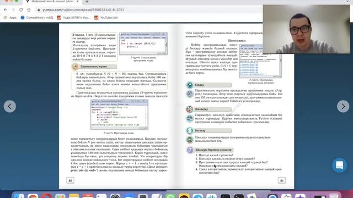Open the Apps bookmark shortcut
The image size is (353, 198).
pos(10,18)
